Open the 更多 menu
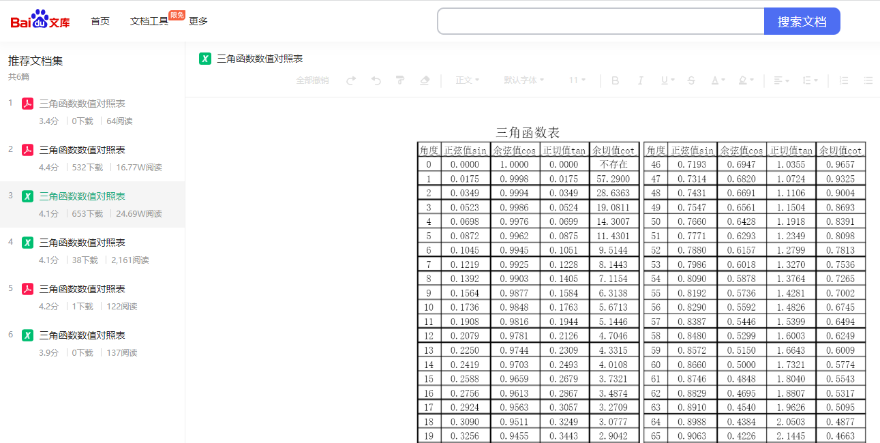The image size is (880, 443). pos(198,21)
